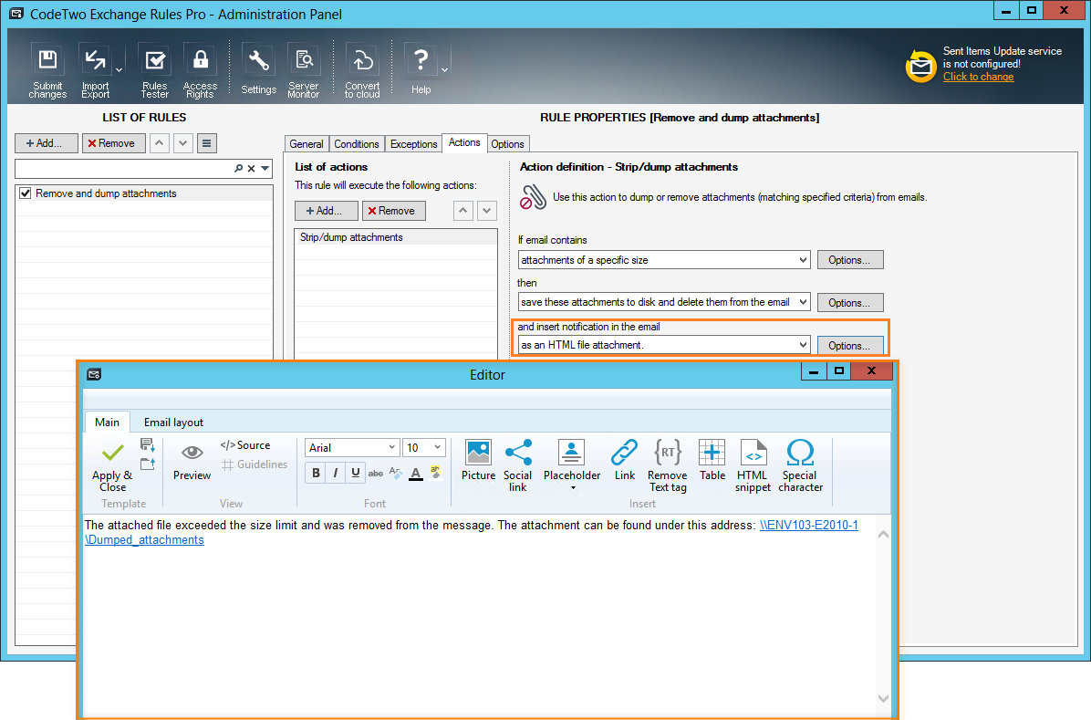Open the rules list menu button
This screenshot has width=1091, height=720.
tap(207, 143)
